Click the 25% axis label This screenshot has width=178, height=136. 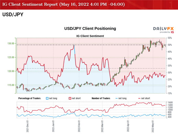(170, 80)
